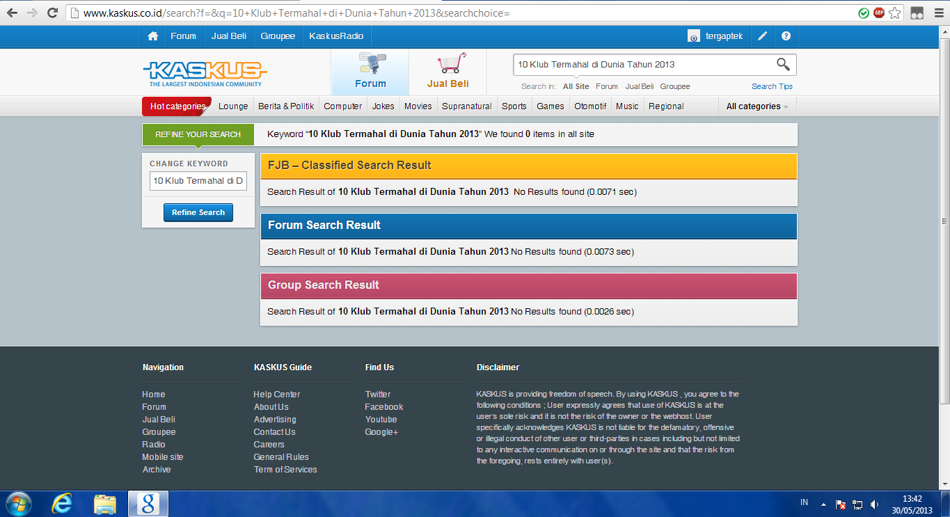Open the Adblock Plus extension icon
Viewport: 950px width, 517px height.
coord(879,13)
